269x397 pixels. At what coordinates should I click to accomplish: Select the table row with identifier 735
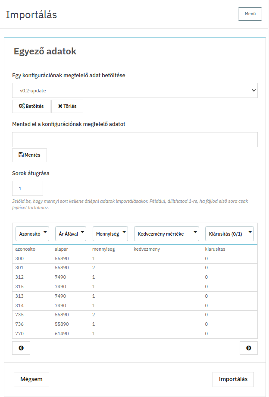pyautogui.click(x=134, y=315)
